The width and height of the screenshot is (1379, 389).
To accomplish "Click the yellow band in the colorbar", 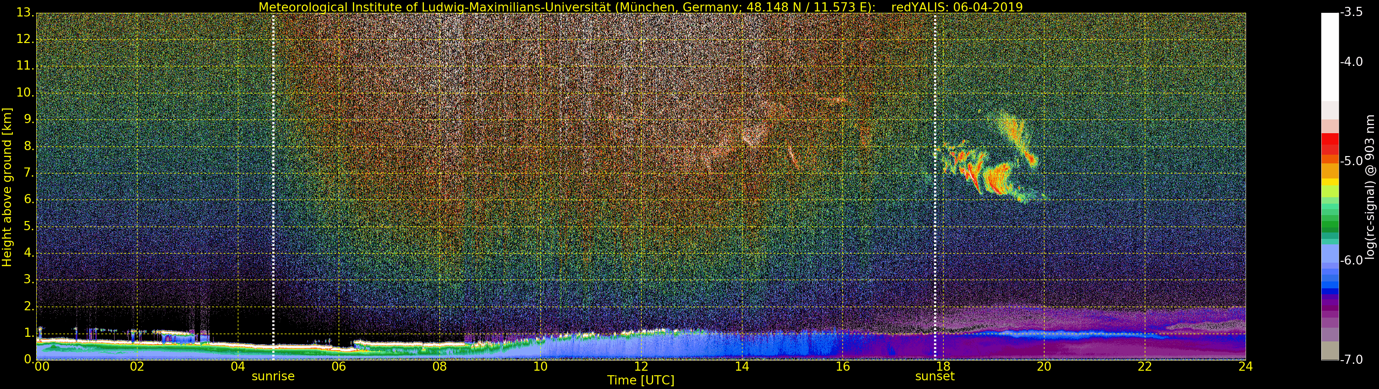I will (1330, 182).
